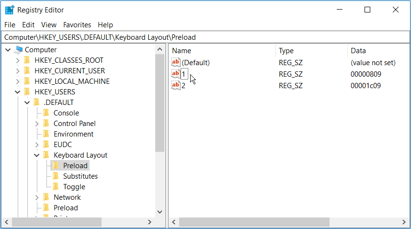Click the values pane horizontal scrollbar

click(x=254, y=222)
